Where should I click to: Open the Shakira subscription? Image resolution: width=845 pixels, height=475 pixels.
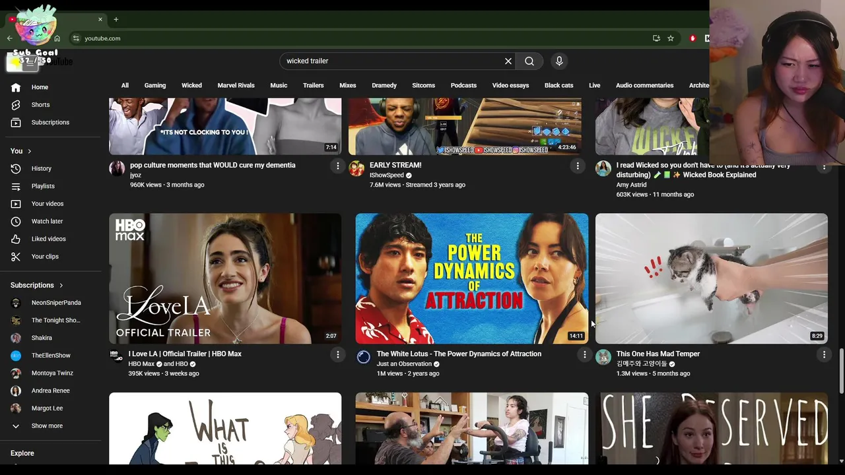(x=42, y=338)
